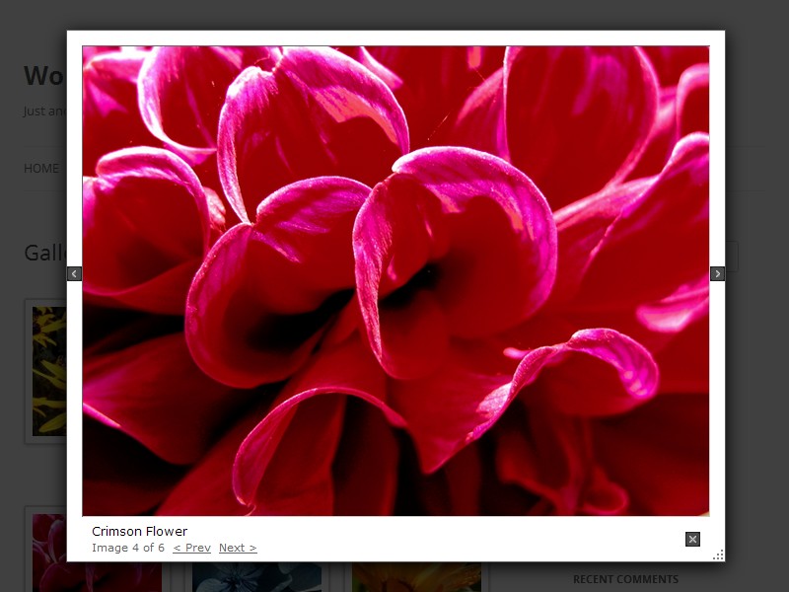
Task: Click the "Crimson Flower" caption text
Action: 140,531
